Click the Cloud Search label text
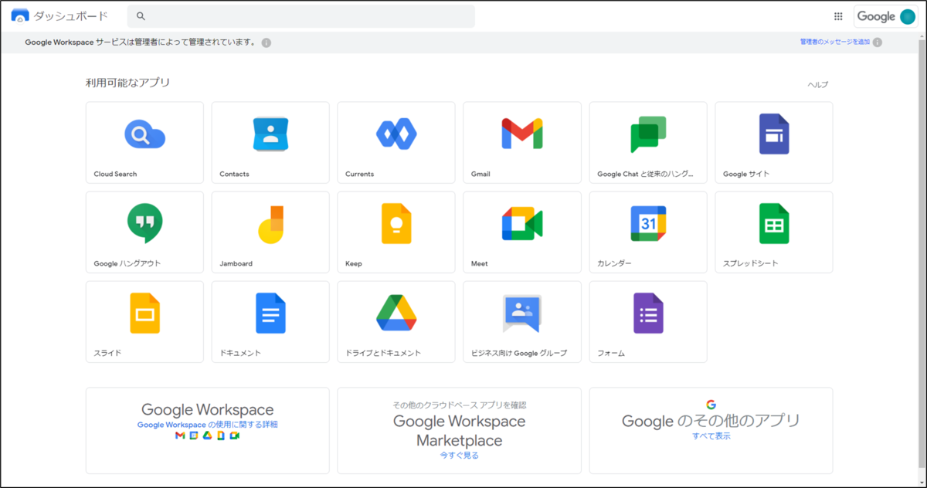This screenshot has width=927, height=488. click(115, 174)
